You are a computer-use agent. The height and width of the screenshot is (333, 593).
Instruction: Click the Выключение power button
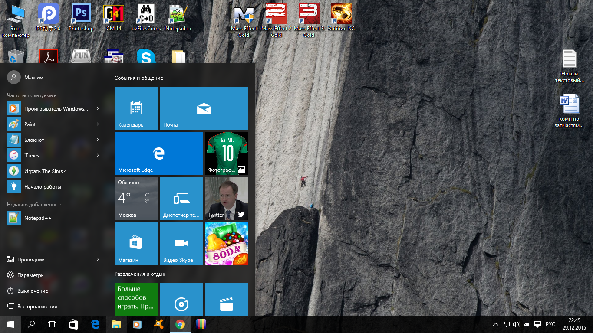(33, 291)
